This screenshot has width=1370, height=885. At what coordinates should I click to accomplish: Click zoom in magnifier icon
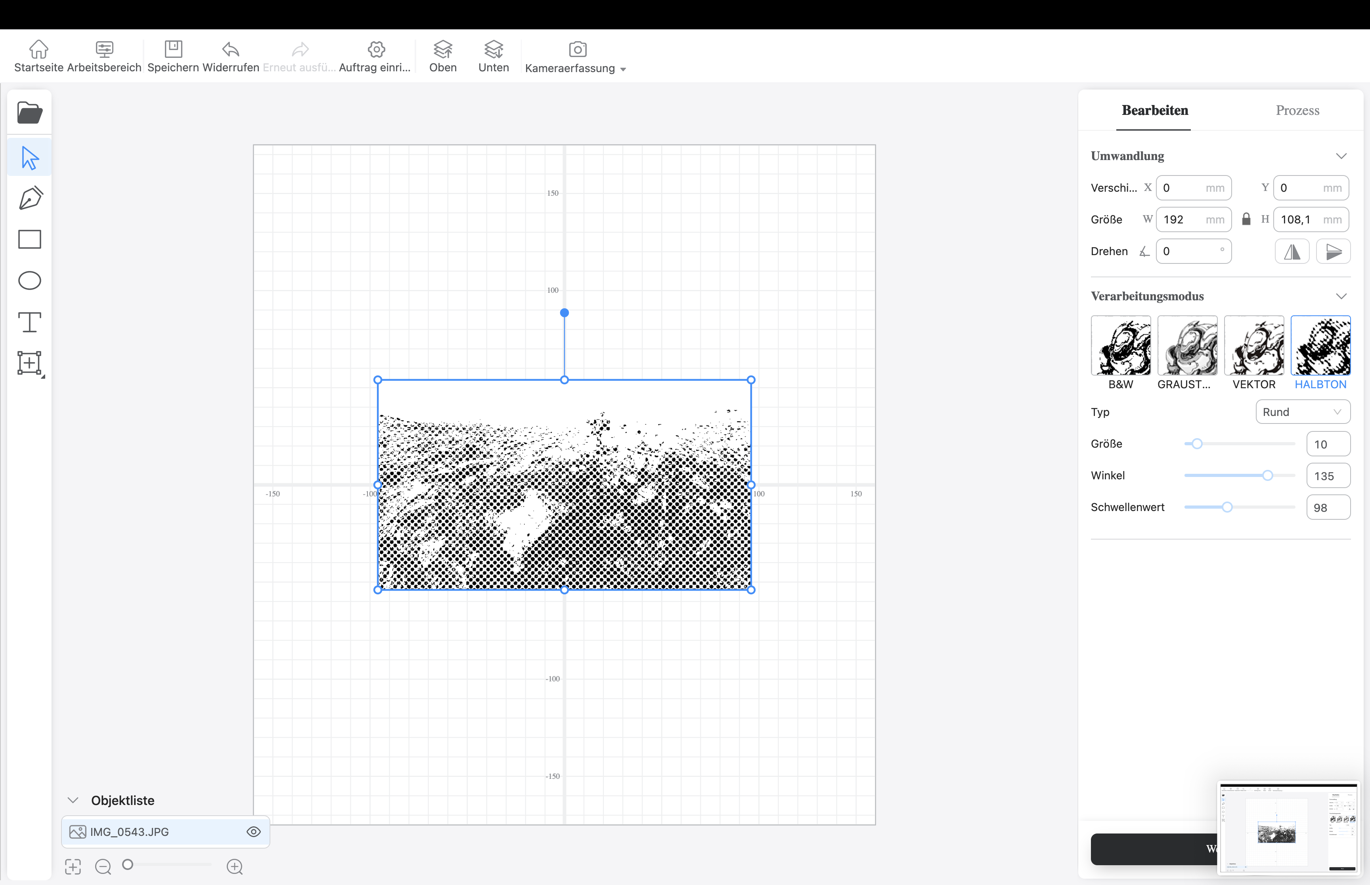point(235,867)
